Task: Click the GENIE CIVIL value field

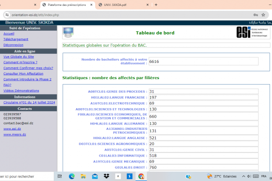Action: pyautogui.click(x=204, y=150)
